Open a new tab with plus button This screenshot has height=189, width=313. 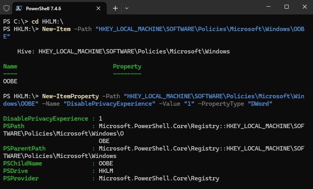point(115,8)
